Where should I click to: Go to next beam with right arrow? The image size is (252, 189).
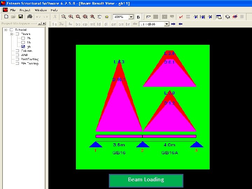click(x=173, y=24)
